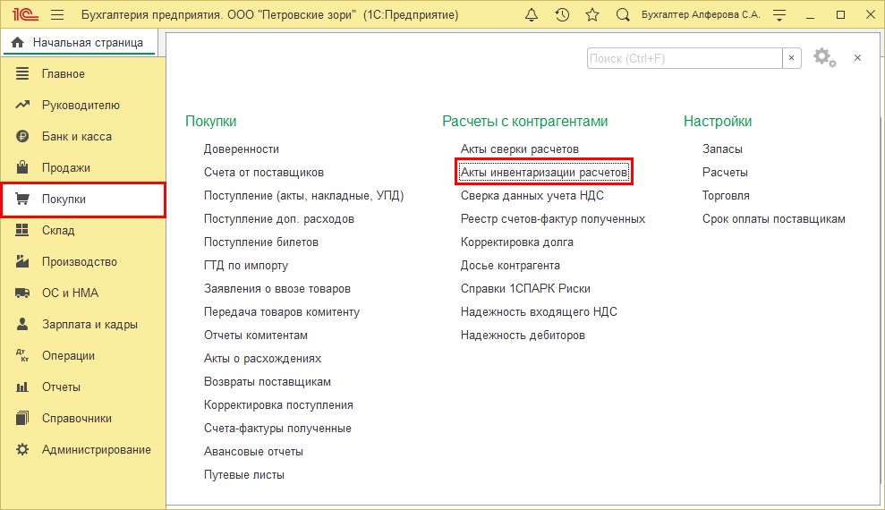The image size is (885, 510).
Task: Click the Руководителю chart icon
Action: (22, 105)
